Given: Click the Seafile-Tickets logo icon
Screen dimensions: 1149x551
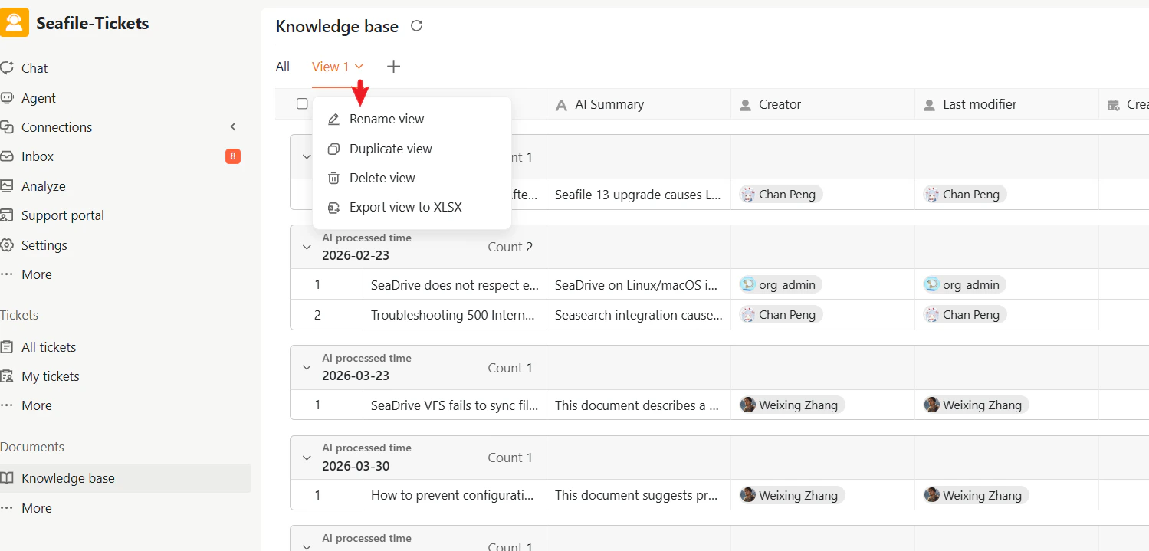Looking at the screenshot, I should click(15, 22).
